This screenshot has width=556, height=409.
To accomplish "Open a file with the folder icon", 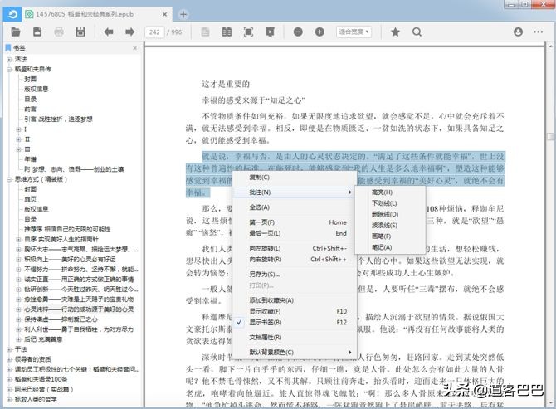I will [15, 32].
